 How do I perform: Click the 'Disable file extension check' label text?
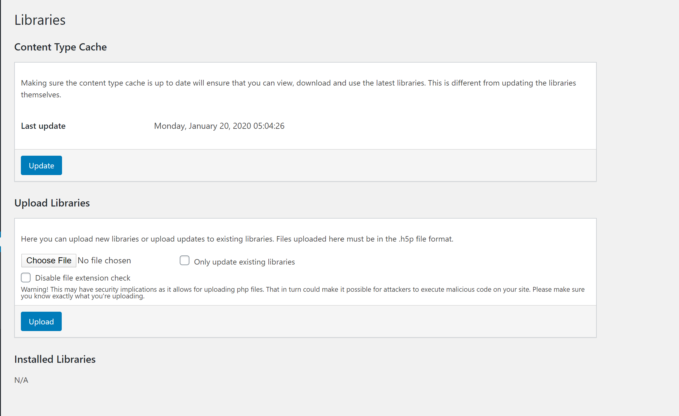[x=83, y=278]
